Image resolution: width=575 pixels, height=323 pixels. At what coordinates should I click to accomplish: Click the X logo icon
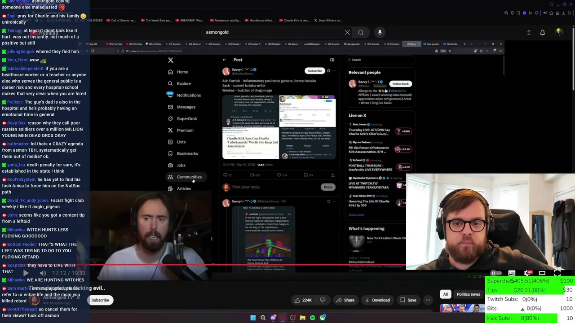[x=170, y=60]
